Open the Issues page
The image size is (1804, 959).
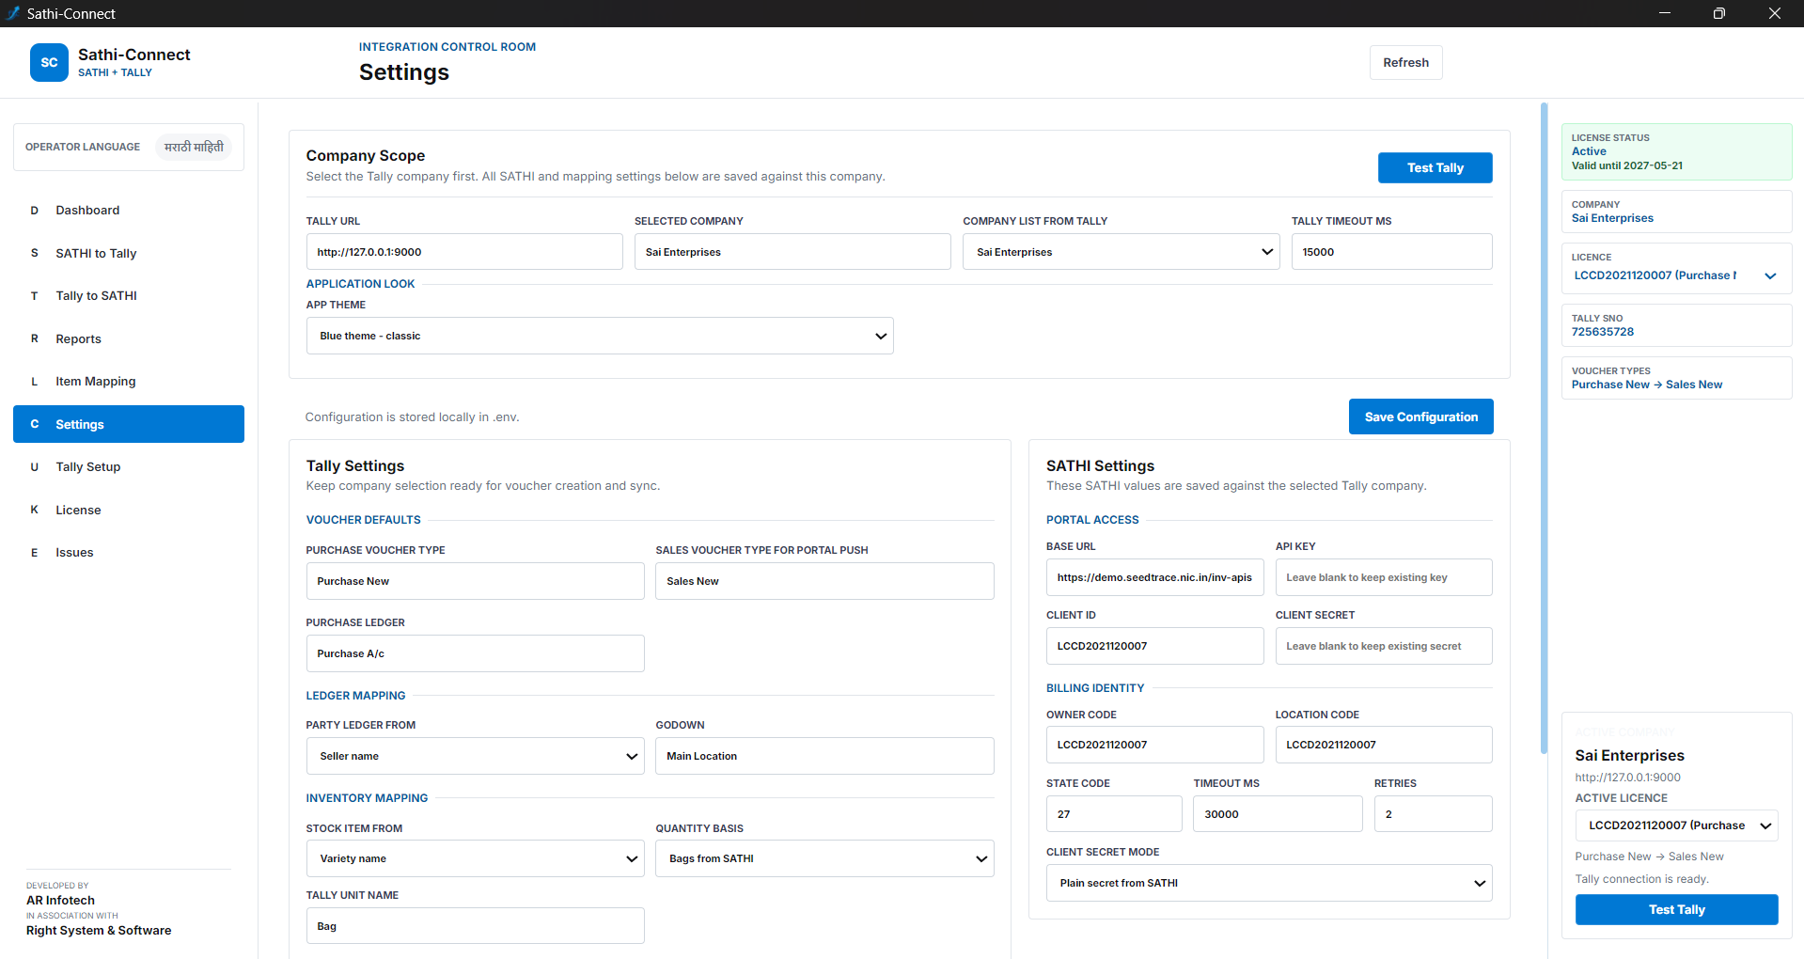coord(129,552)
